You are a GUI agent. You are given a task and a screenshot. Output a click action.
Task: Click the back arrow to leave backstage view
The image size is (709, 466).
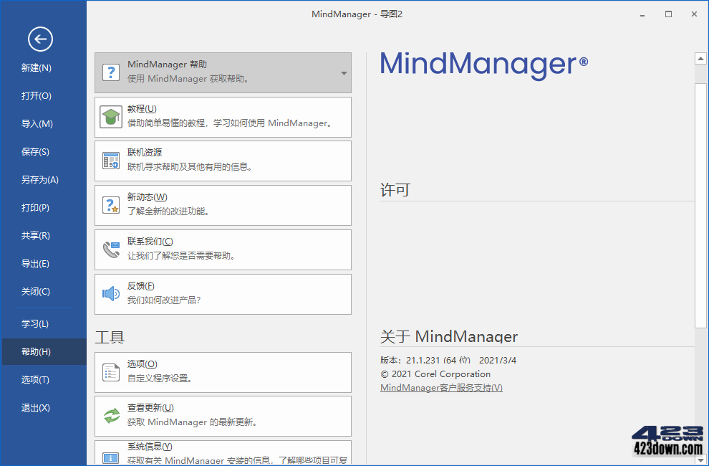click(41, 39)
